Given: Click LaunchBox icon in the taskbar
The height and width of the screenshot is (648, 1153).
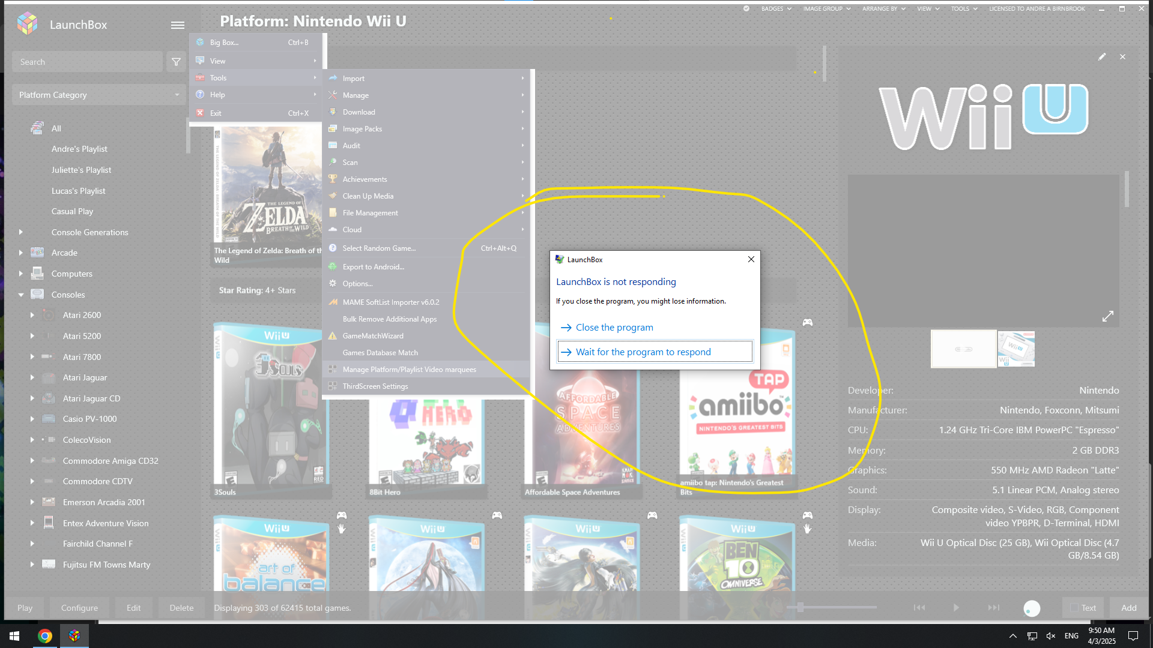Looking at the screenshot, I should [74, 636].
